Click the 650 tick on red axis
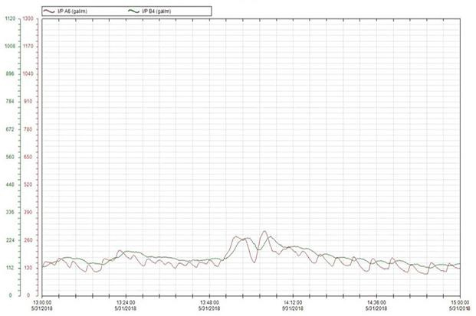Screen dimensions: 476x316 tap(28, 157)
